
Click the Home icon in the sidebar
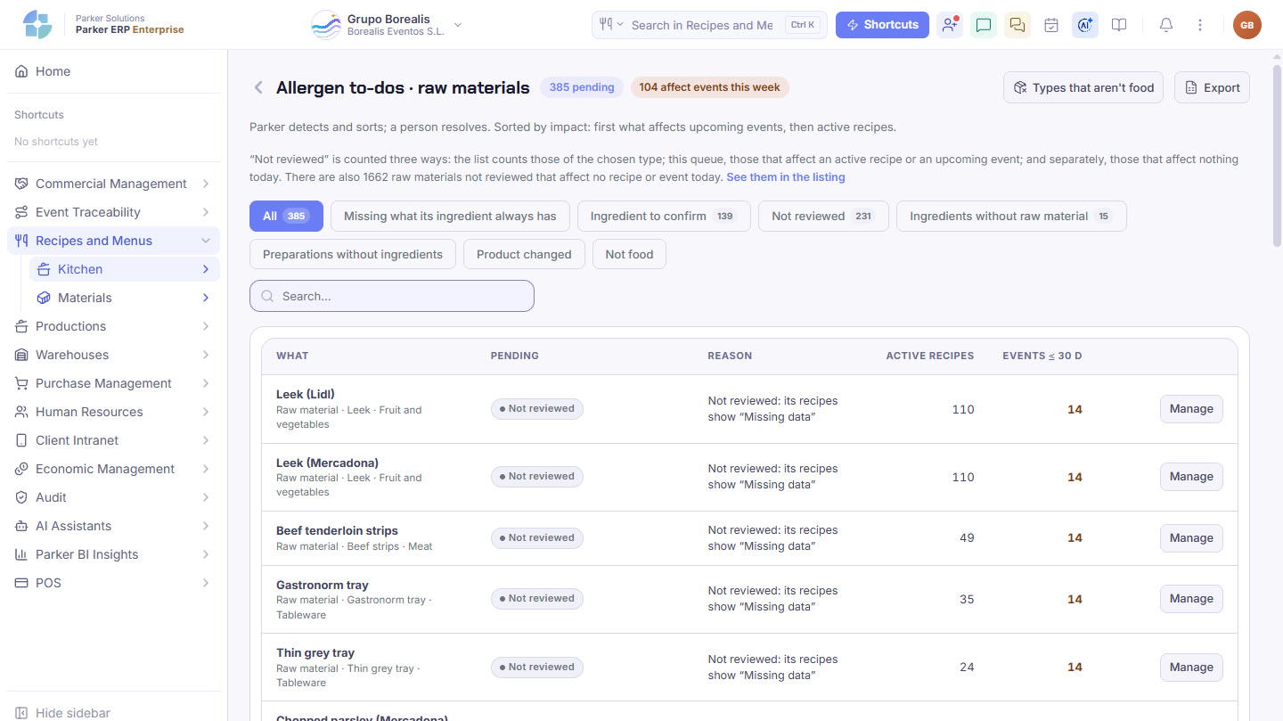pos(21,71)
